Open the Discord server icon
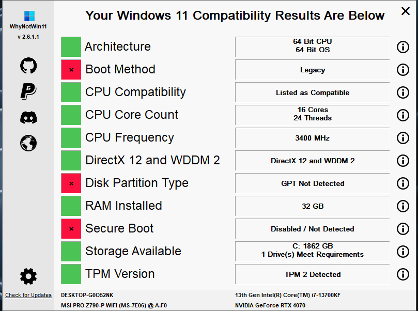Image resolution: width=418 pixels, height=311 pixels. coord(28,117)
